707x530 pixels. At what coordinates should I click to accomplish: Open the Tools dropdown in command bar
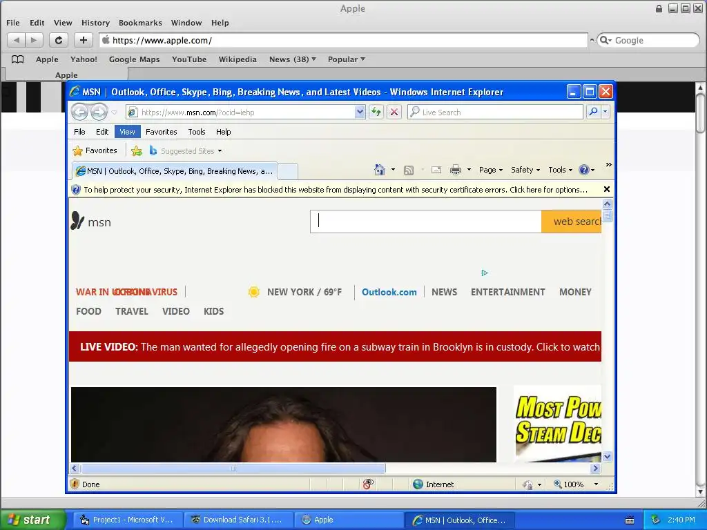pos(561,170)
